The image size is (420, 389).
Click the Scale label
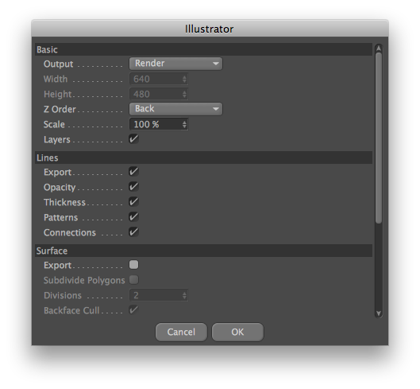tap(54, 124)
